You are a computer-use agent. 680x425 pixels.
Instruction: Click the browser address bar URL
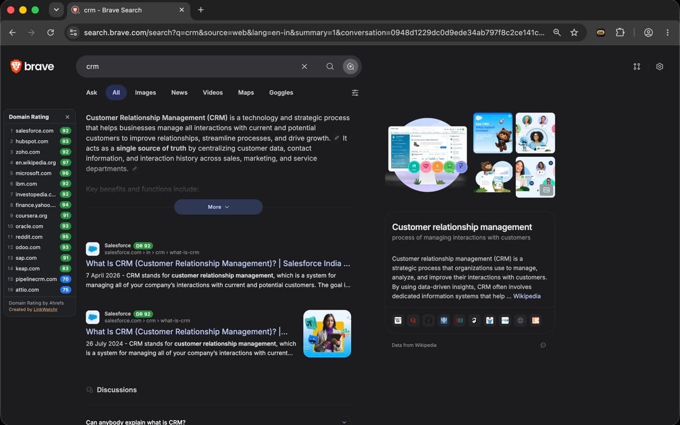point(313,32)
